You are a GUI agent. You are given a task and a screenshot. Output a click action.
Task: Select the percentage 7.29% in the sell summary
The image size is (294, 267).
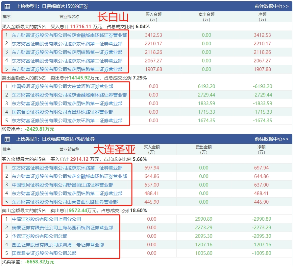pyautogui.click(x=140, y=78)
